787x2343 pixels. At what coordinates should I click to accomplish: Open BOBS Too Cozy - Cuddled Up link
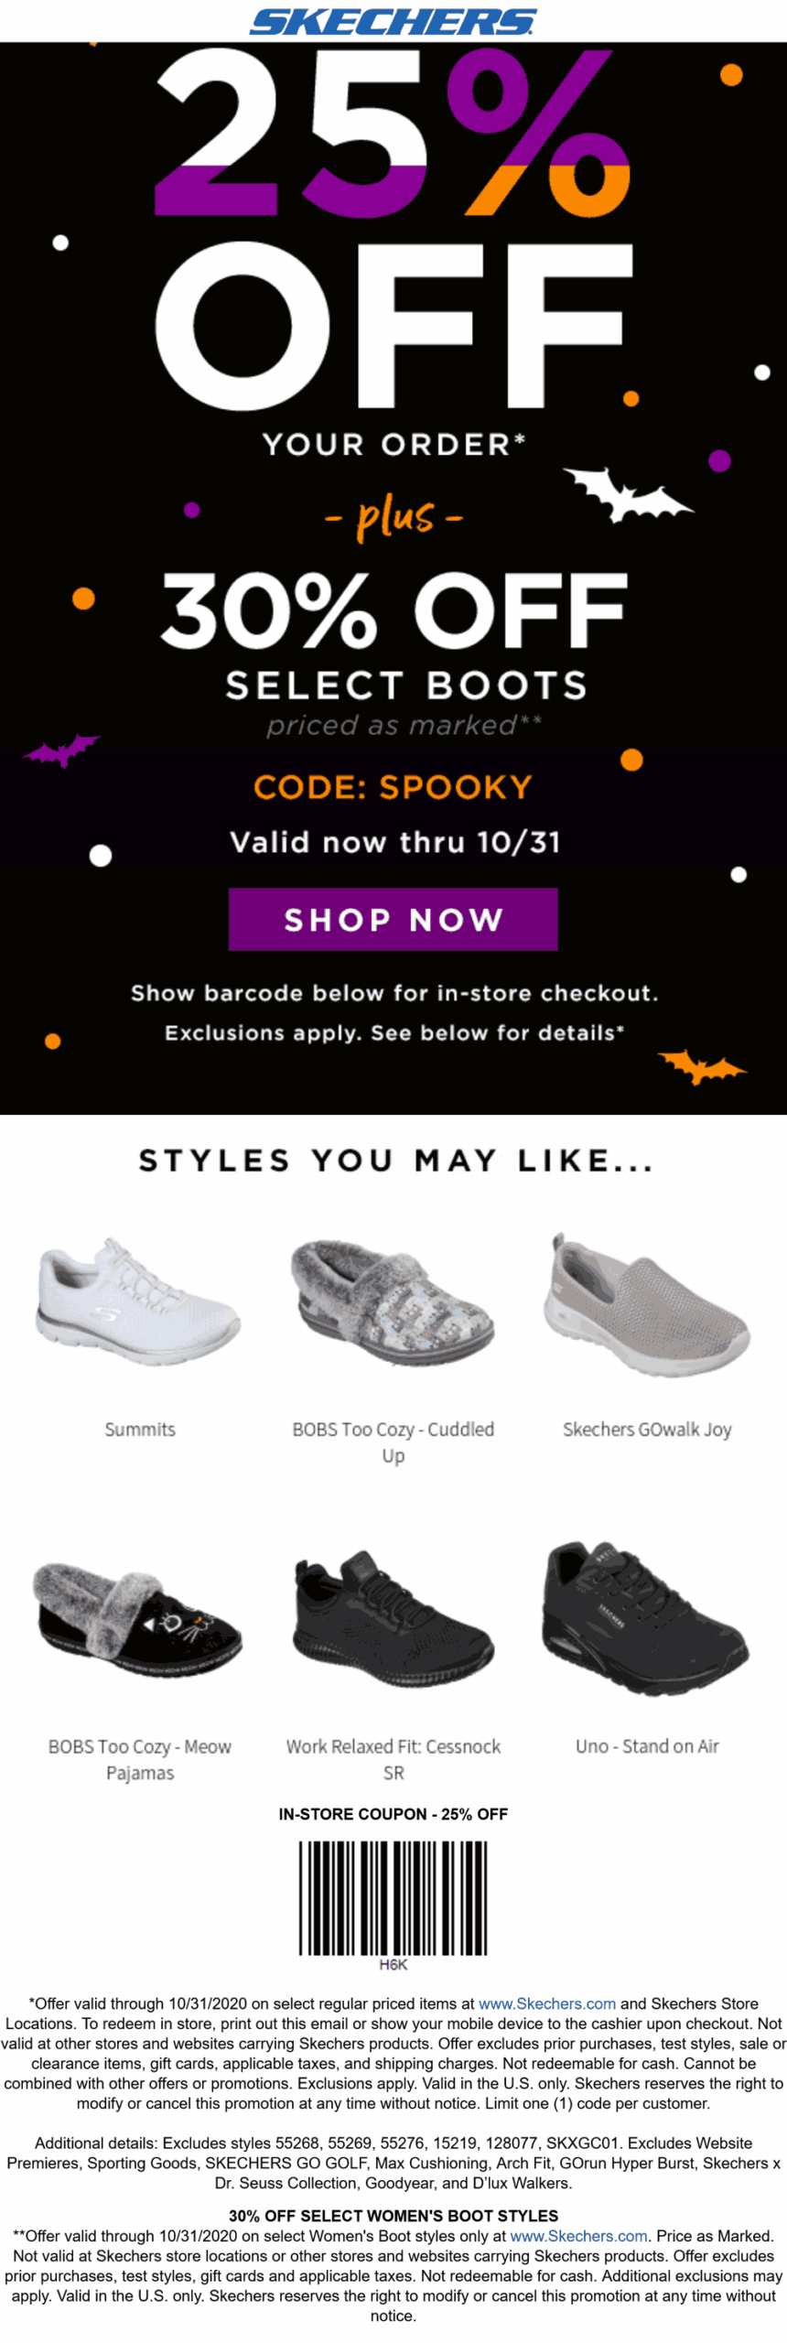(x=393, y=1441)
